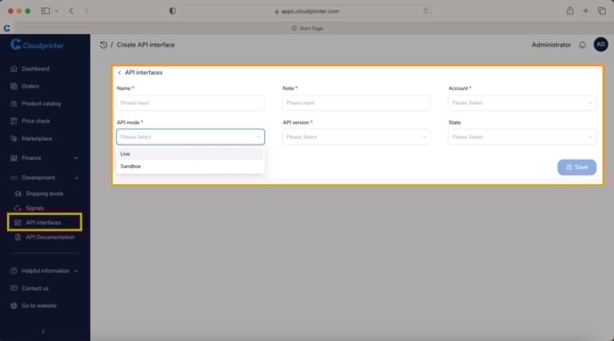Click the Product catalog icon
The image size is (614, 341).
(14, 104)
